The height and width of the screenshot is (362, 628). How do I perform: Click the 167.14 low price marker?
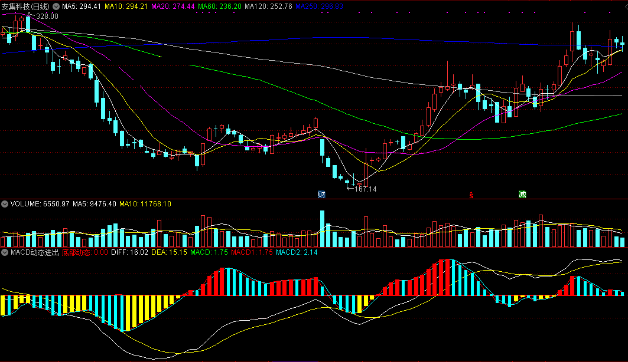(x=366, y=189)
